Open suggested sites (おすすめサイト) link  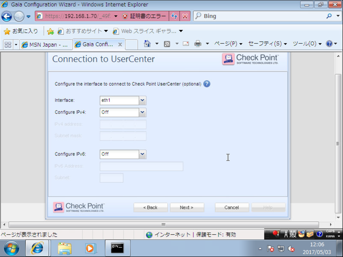[83, 31]
